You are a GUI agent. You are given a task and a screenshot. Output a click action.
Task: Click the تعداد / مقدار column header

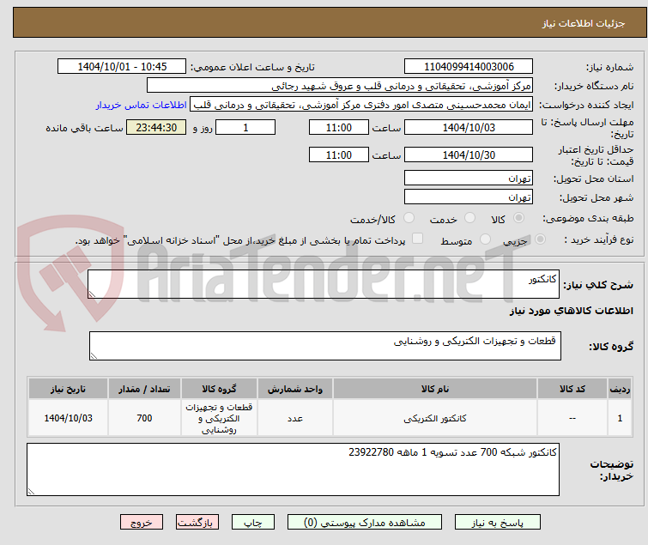[144, 389]
